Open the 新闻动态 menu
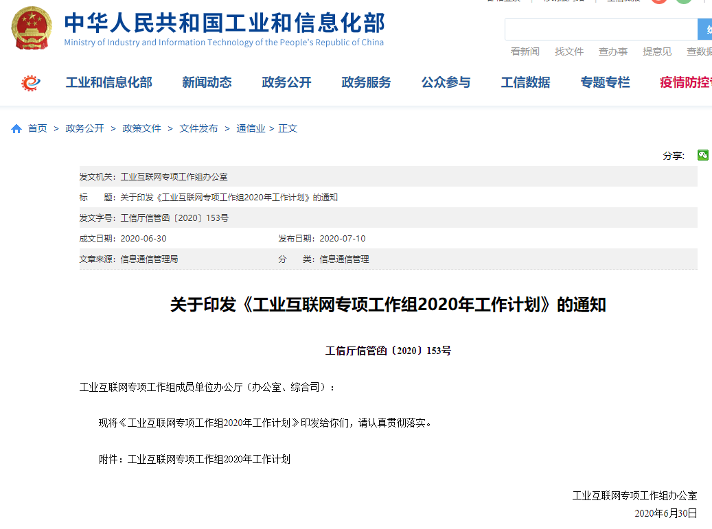The image size is (712, 529). point(207,82)
